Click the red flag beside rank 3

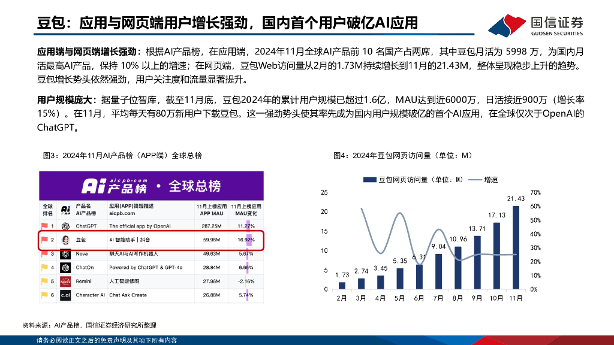44,253
